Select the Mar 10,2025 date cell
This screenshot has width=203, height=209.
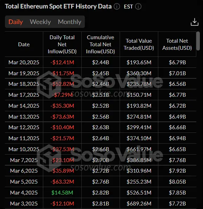pos(24,149)
